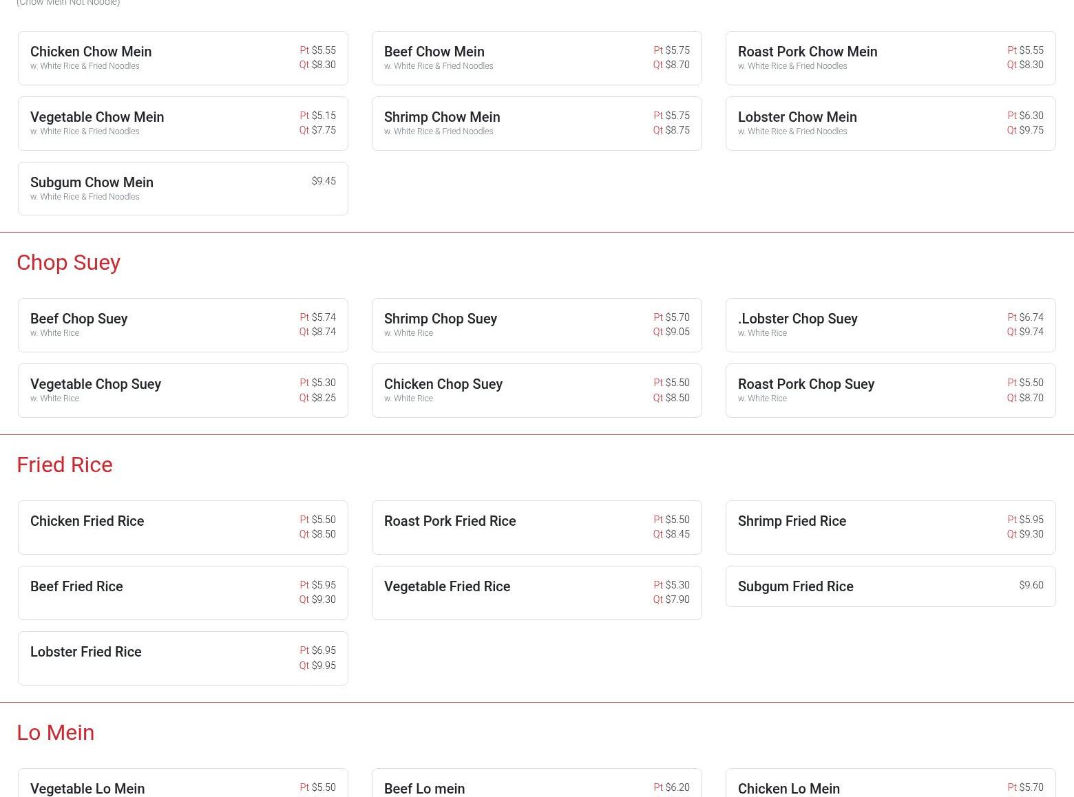1074x797 pixels.
Task: Click Vegetable Chow Mein item
Action: (x=182, y=123)
